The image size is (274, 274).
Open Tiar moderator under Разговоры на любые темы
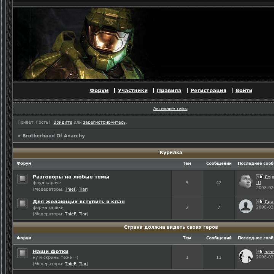pyautogui.click(x=83, y=189)
